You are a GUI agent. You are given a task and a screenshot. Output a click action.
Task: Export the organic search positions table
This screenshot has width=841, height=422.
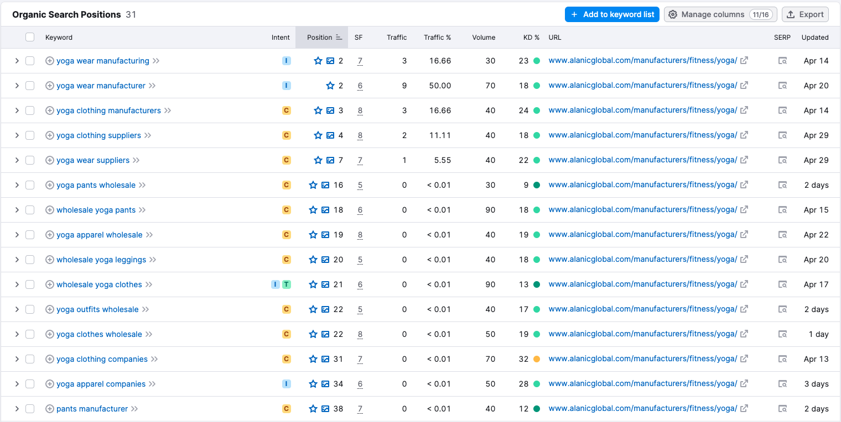pos(805,14)
